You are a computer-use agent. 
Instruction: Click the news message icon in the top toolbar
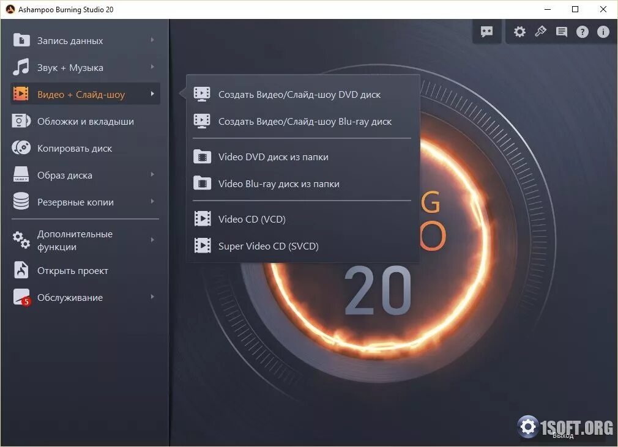(x=561, y=32)
